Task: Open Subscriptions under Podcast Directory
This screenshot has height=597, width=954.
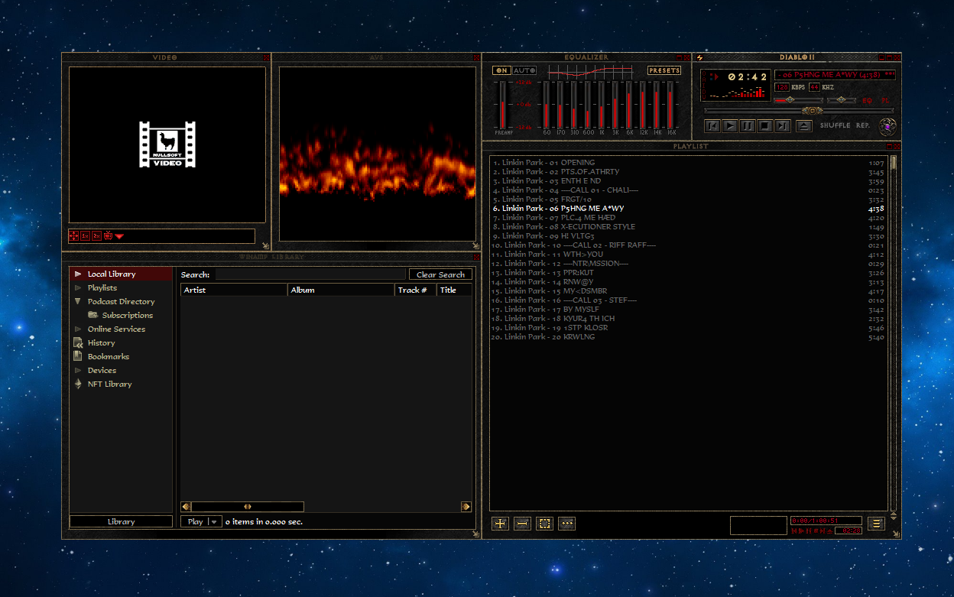Action: tap(127, 315)
